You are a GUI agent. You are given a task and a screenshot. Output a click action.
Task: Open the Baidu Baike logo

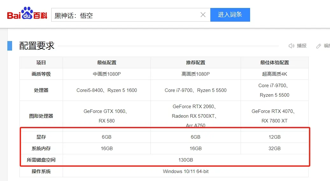coord(27,13)
